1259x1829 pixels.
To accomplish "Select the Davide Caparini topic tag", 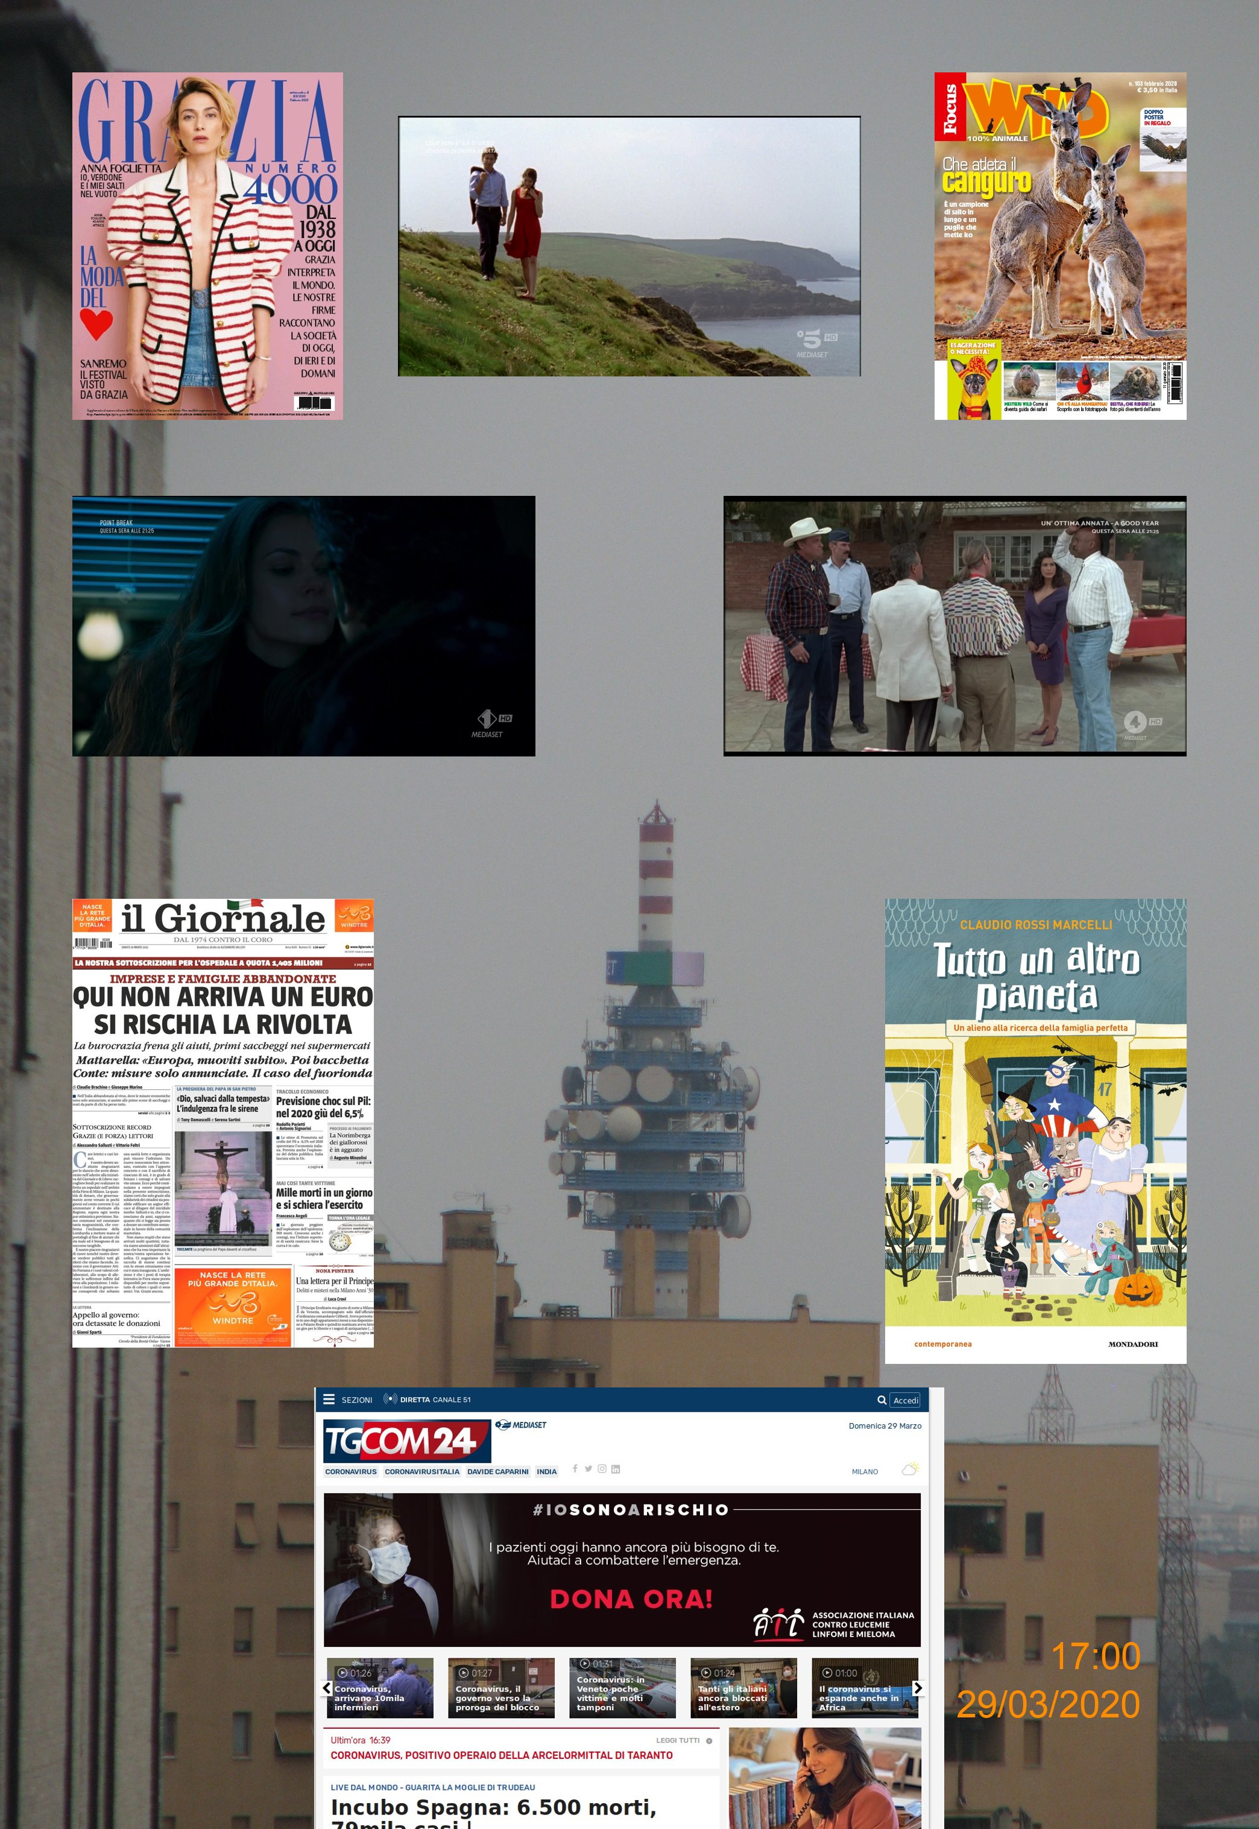I will [x=498, y=1471].
